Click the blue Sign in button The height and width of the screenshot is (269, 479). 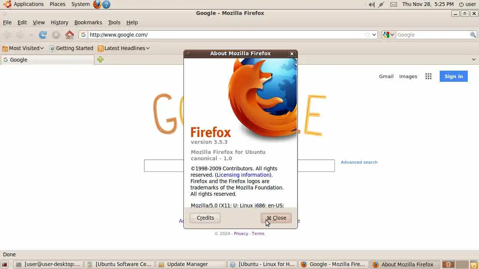point(454,76)
